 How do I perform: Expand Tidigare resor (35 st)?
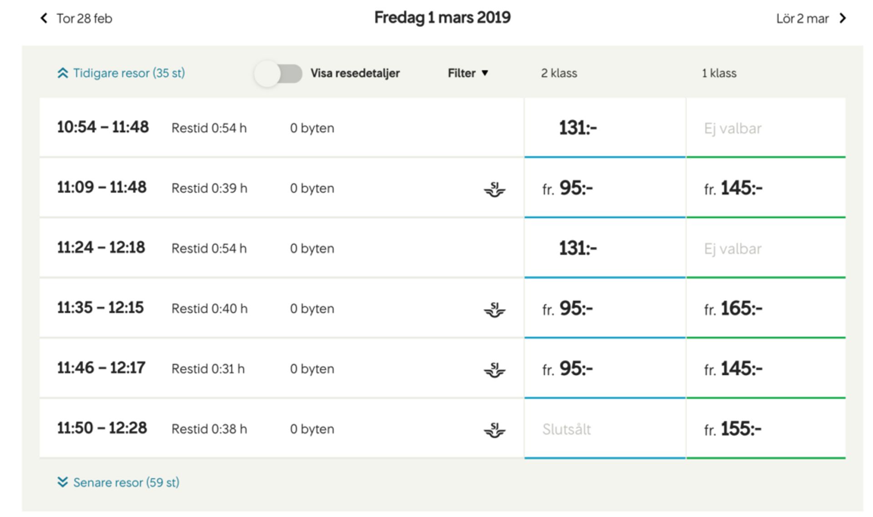coord(121,73)
